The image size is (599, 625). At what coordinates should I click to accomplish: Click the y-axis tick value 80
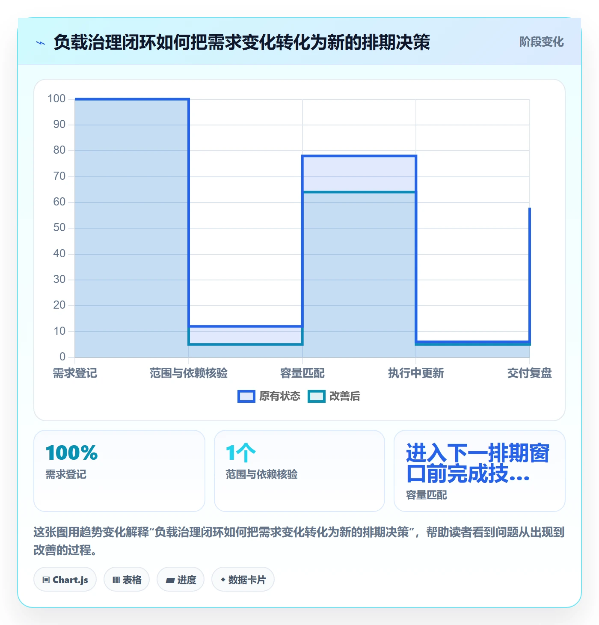[x=59, y=150]
